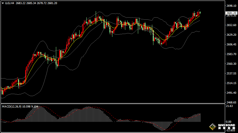Click the 0.00 MACD zero-level label

[229, 122]
